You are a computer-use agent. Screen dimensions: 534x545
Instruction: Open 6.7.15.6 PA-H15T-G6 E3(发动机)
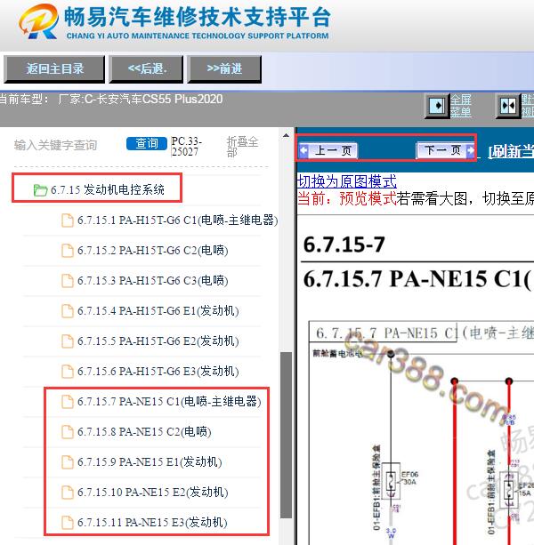tap(158, 372)
